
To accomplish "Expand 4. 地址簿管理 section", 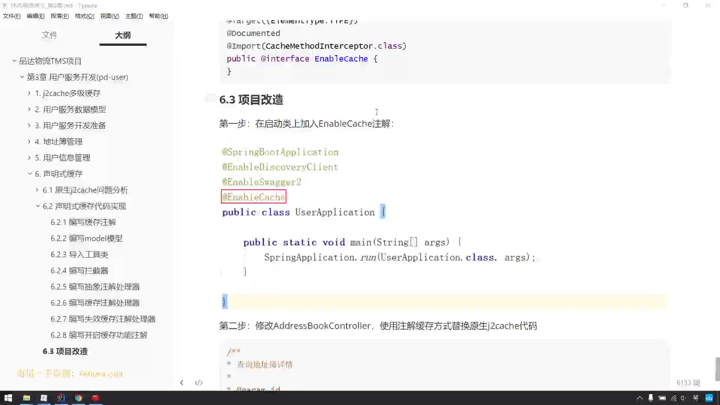I will coord(29,141).
